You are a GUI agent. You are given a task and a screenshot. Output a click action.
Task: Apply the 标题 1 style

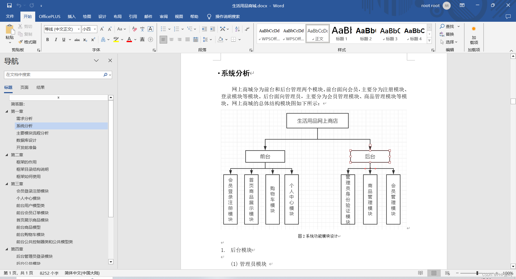point(342,34)
